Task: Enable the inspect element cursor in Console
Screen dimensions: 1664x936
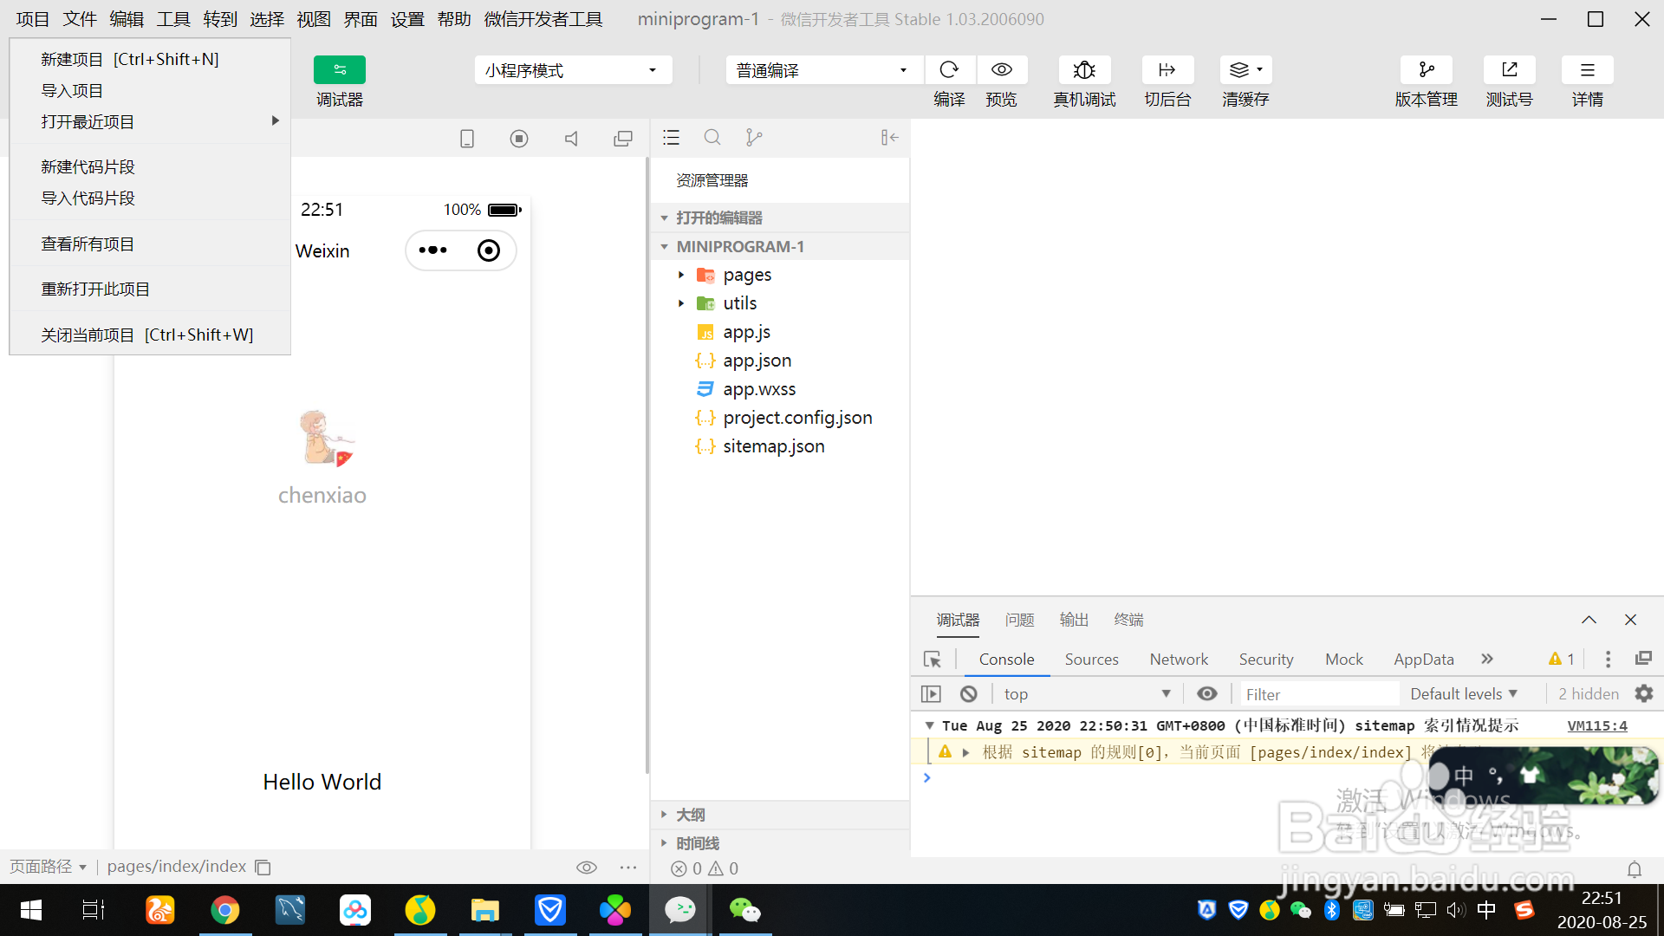Action: pyautogui.click(x=933, y=660)
